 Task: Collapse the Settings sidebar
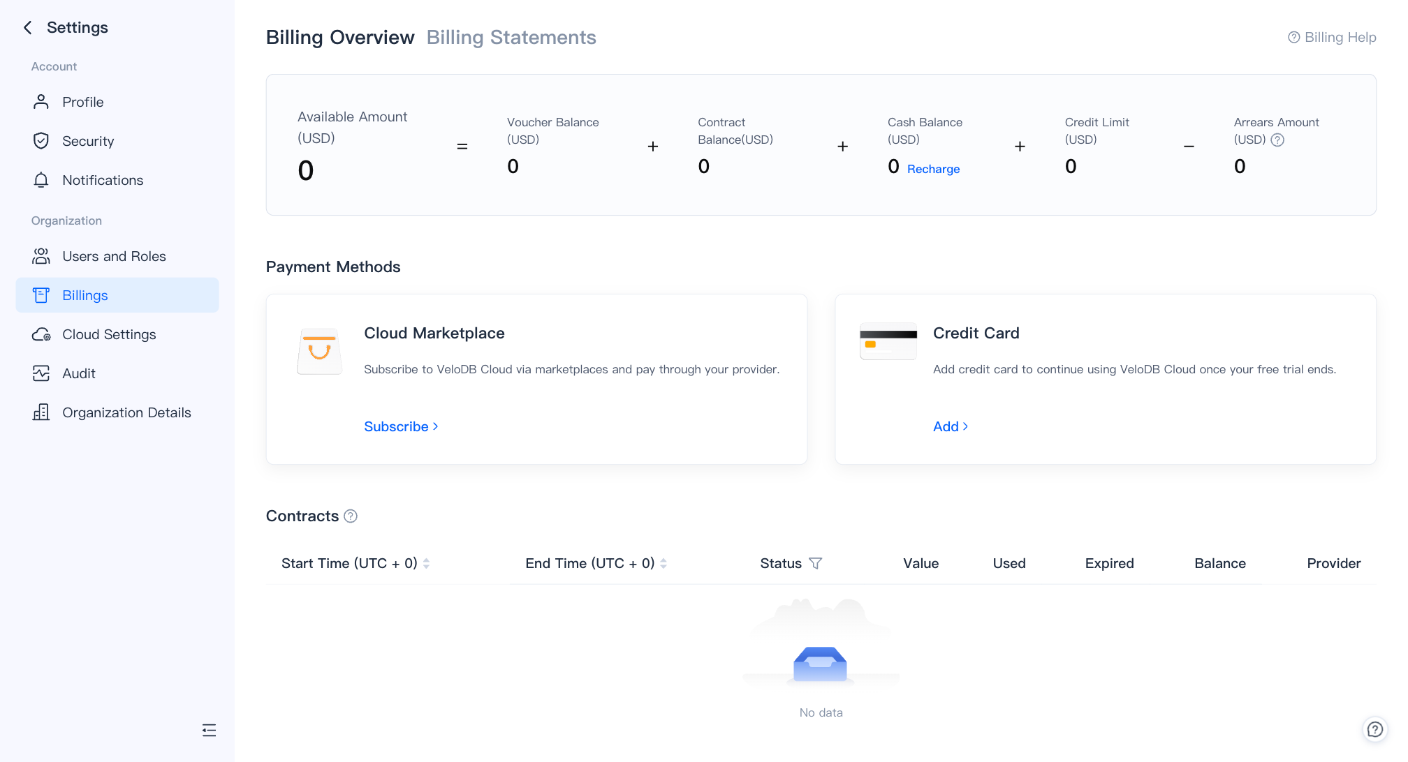coord(209,730)
